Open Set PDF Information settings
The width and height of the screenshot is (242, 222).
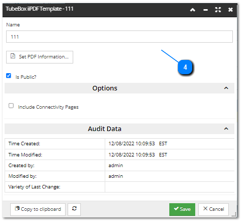(x=40, y=57)
